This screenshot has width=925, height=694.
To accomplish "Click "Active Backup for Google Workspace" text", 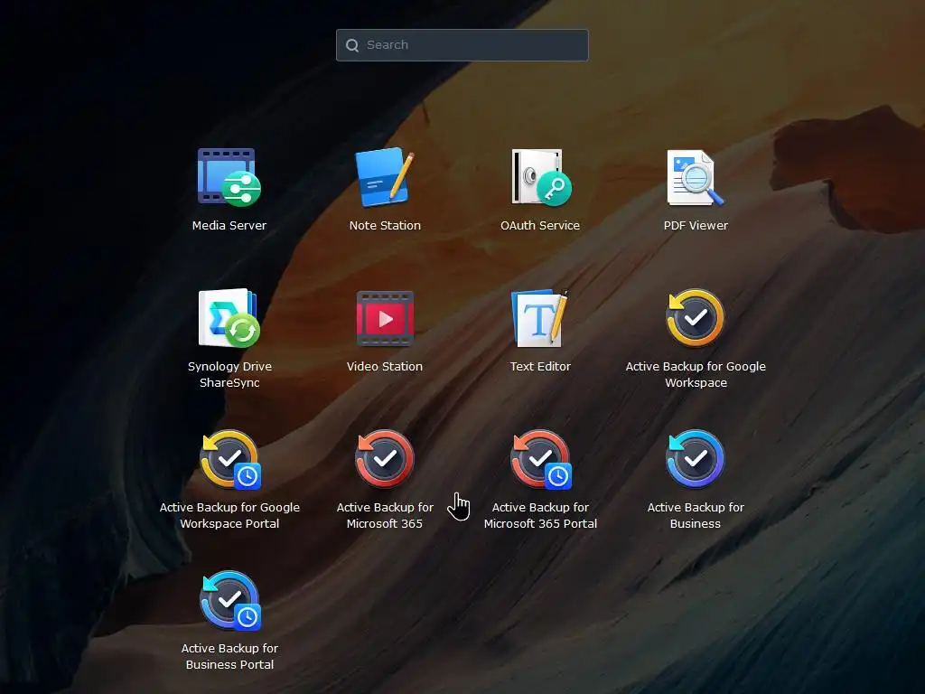I will 696,374.
